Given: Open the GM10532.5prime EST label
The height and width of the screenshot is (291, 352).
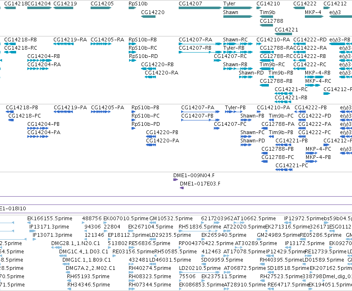Looking at the screenshot, I should click(x=171, y=219).
